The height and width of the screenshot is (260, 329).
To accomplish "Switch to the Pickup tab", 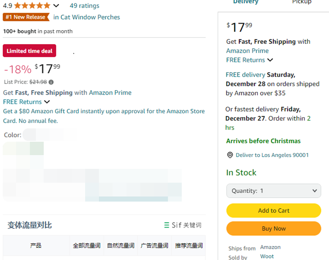I will coord(302,2).
